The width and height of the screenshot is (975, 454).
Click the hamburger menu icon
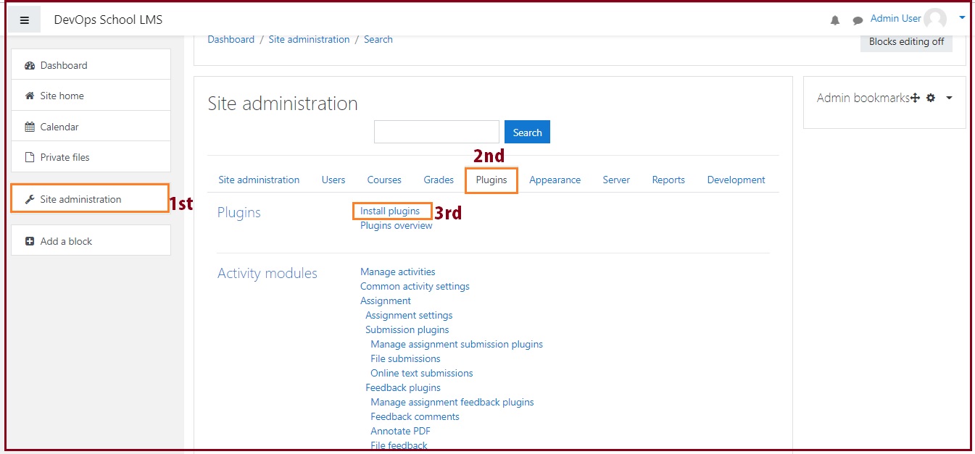[25, 20]
